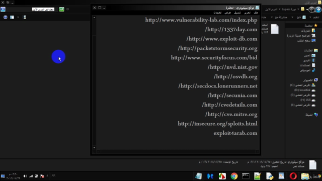This screenshot has width=322, height=181.
Task: Select Pictures library in Explorer sidebar
Action: point(310,56)
